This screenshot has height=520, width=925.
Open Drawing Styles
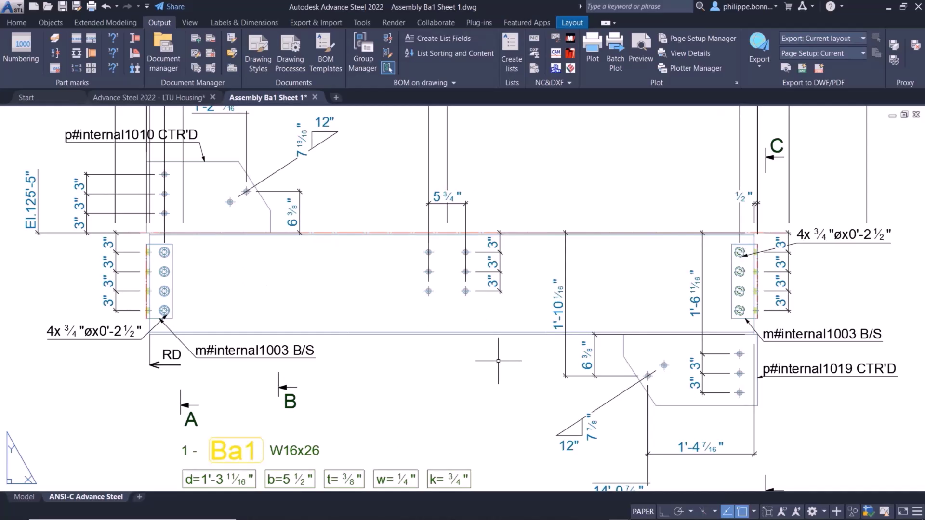click(258, 52)
